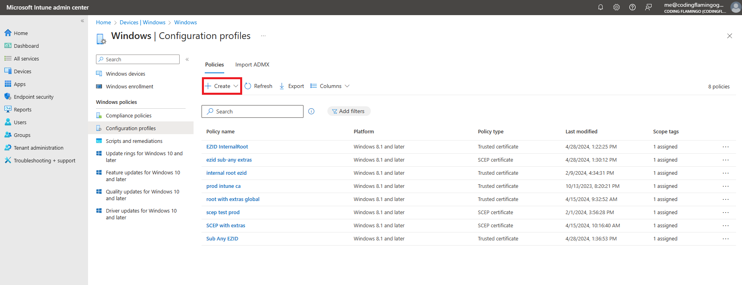Open the prod intune ca policy
The width and height of the screenshot is (742, 285).
[x=223, y=186]
